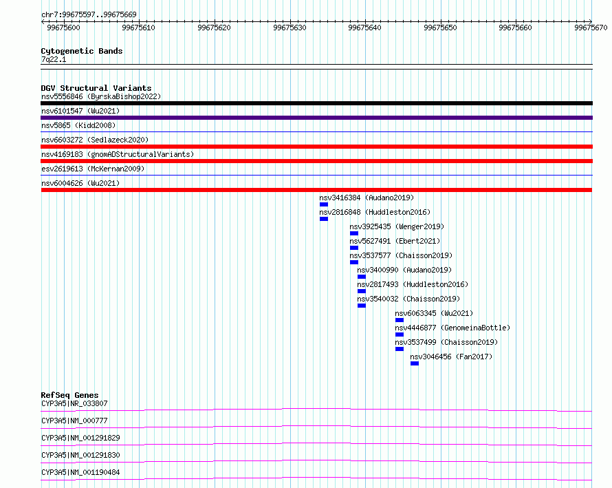Select the nsv6603272 (Sedlazeck2020) label

tap(95, 140)
